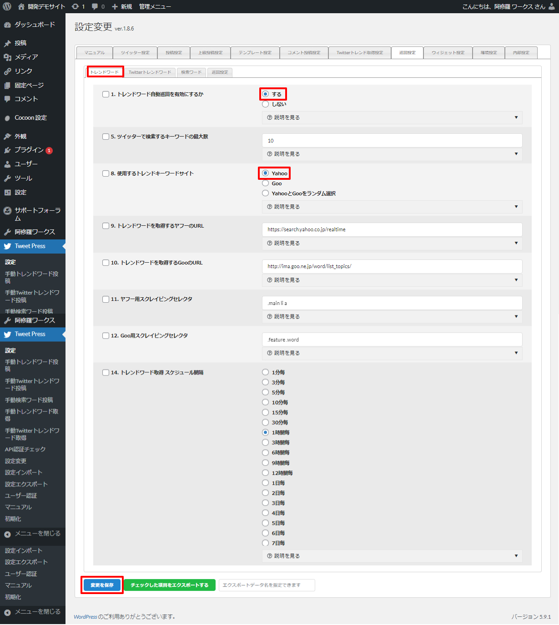Expand 説明を見る under item 5 max keywords

392,154
